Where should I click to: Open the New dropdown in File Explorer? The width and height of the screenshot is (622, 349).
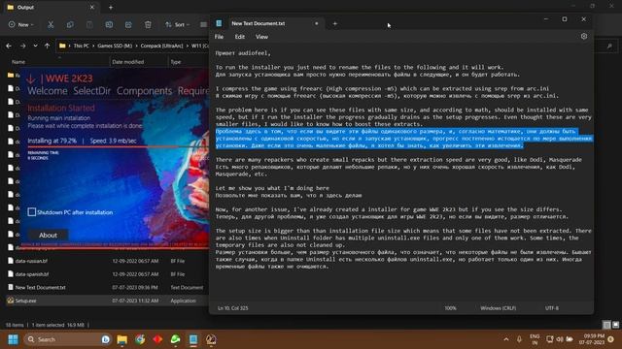[21, 24]
